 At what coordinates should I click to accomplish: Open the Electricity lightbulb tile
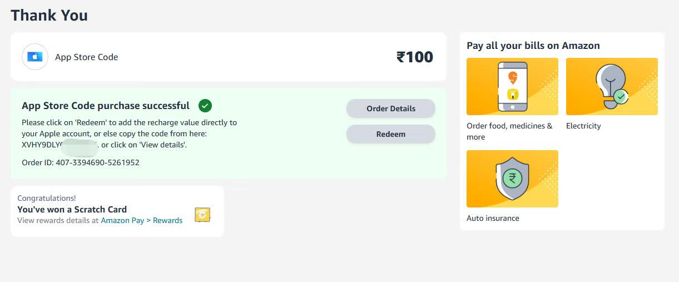[x=612, y=86]
